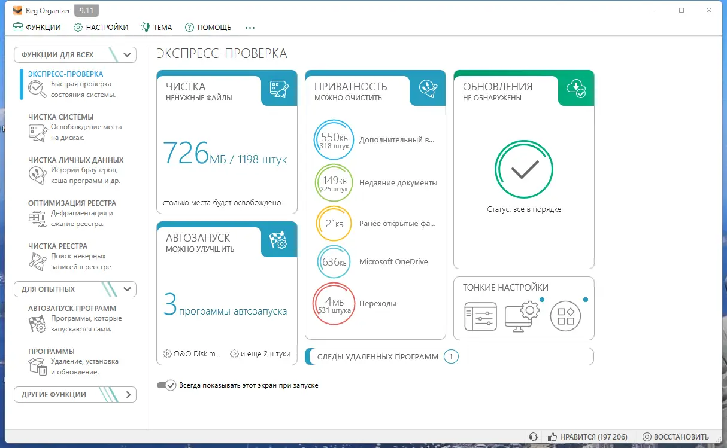Click the Reg Organizer title bar icon

tap(18, 10)
